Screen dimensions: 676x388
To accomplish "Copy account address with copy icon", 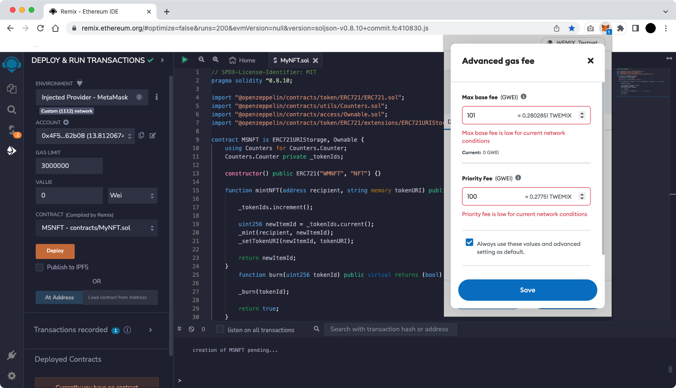I will pos(141,136).
